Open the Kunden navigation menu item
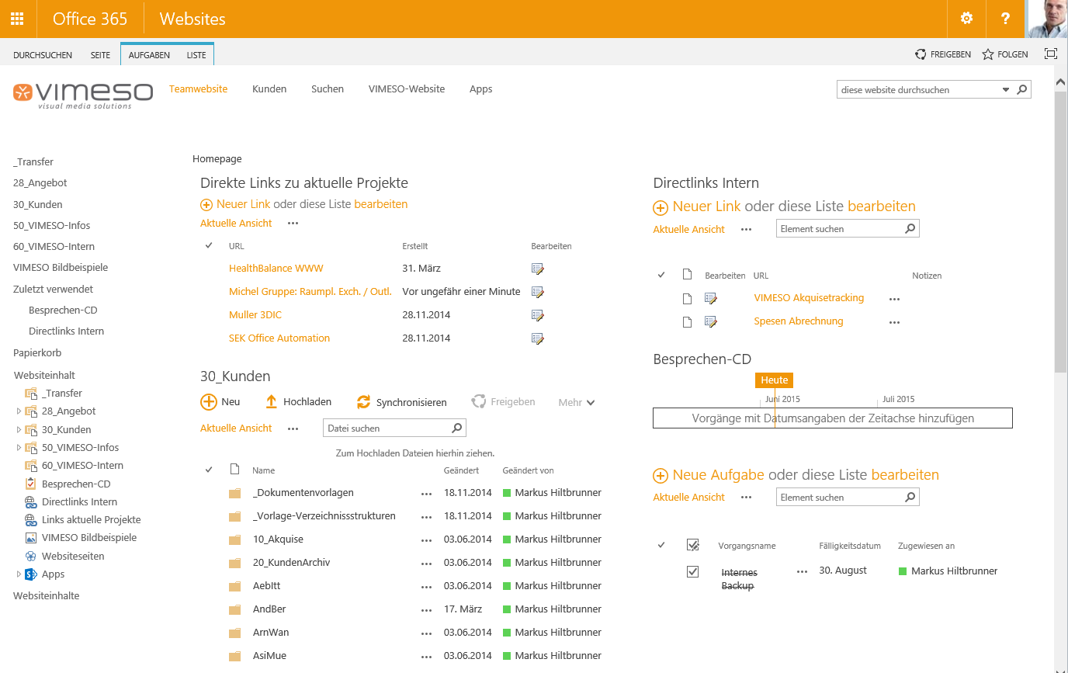 269,89
